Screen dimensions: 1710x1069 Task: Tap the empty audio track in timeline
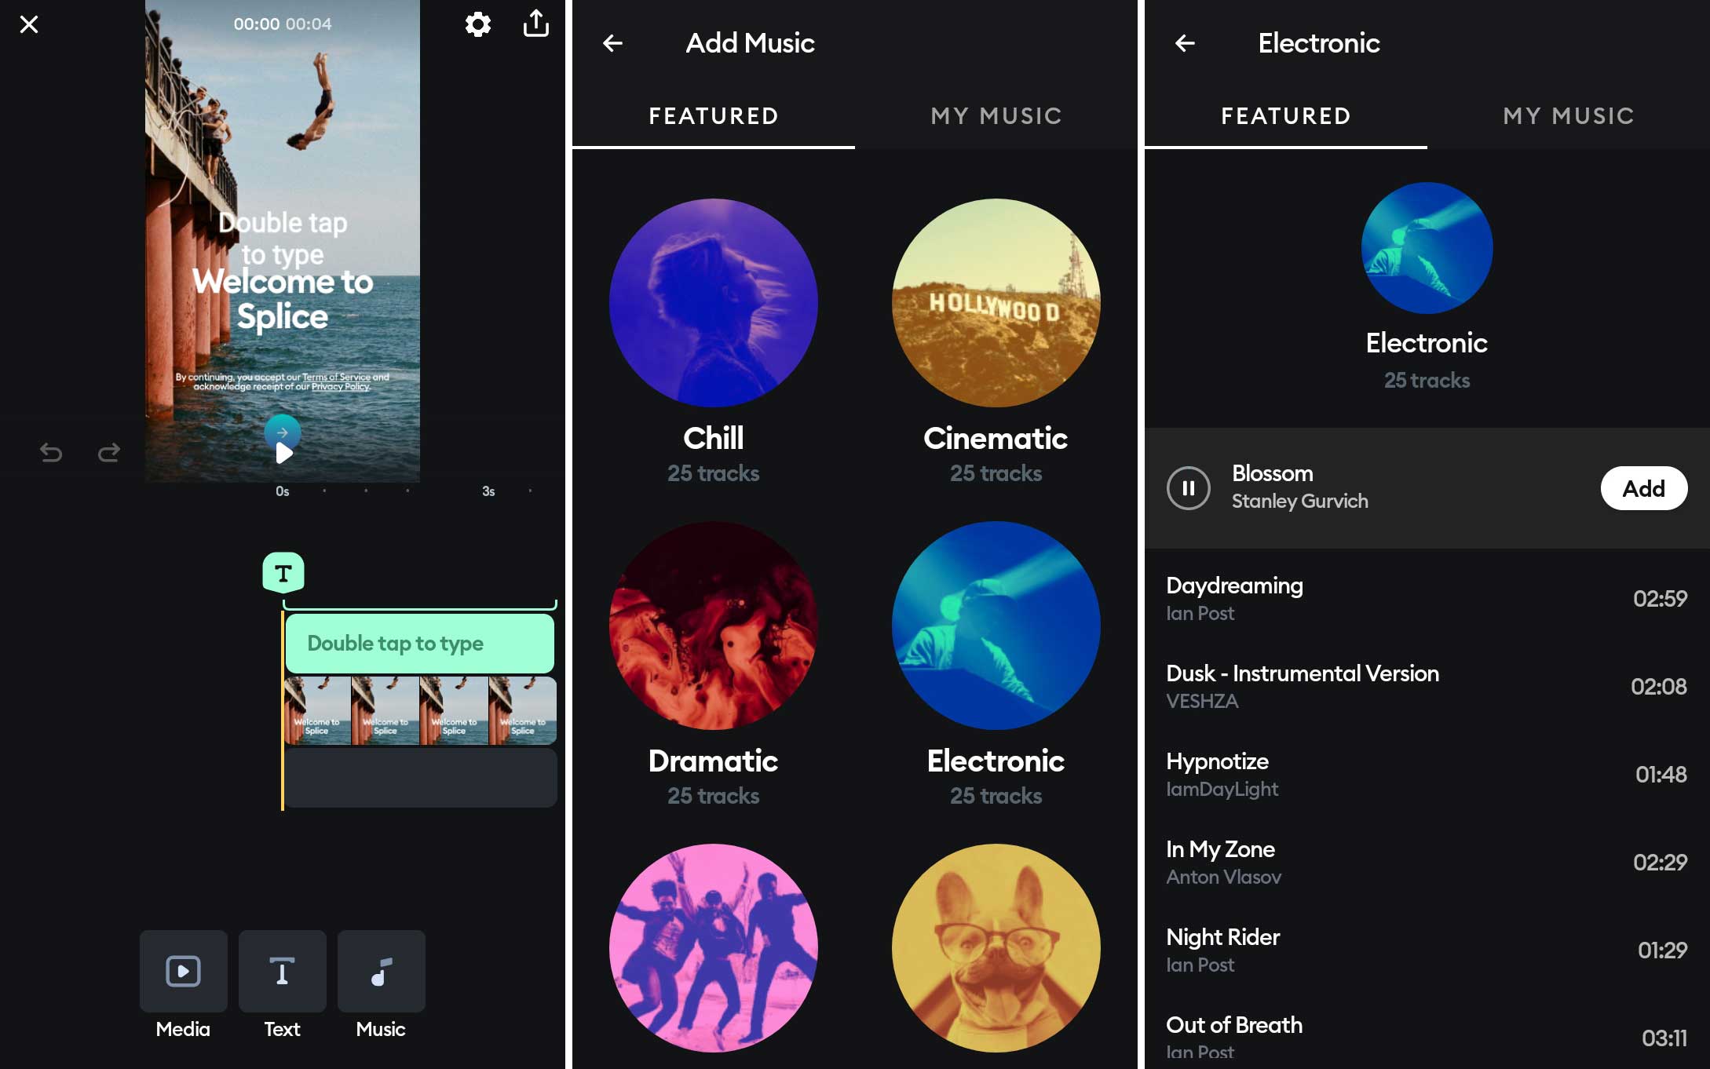[x=420, y=777]
